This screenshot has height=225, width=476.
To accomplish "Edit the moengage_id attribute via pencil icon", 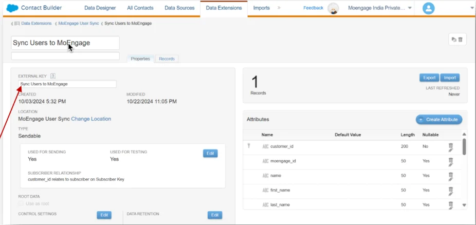I will [451, 164].
